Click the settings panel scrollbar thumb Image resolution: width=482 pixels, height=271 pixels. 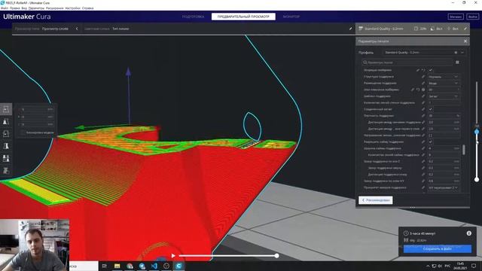click(x=464, y=150)
